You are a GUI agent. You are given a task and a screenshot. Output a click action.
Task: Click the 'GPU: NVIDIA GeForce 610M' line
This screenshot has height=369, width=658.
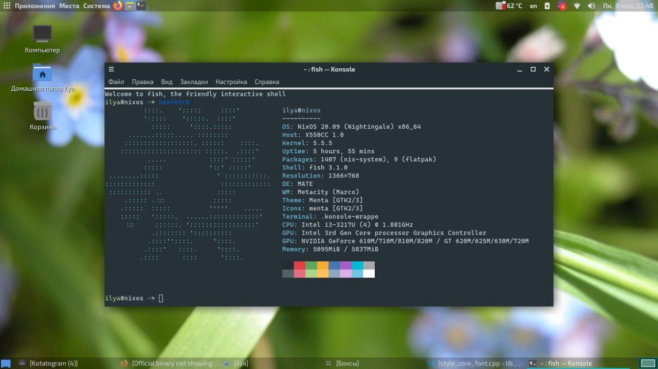coord(406,241)
